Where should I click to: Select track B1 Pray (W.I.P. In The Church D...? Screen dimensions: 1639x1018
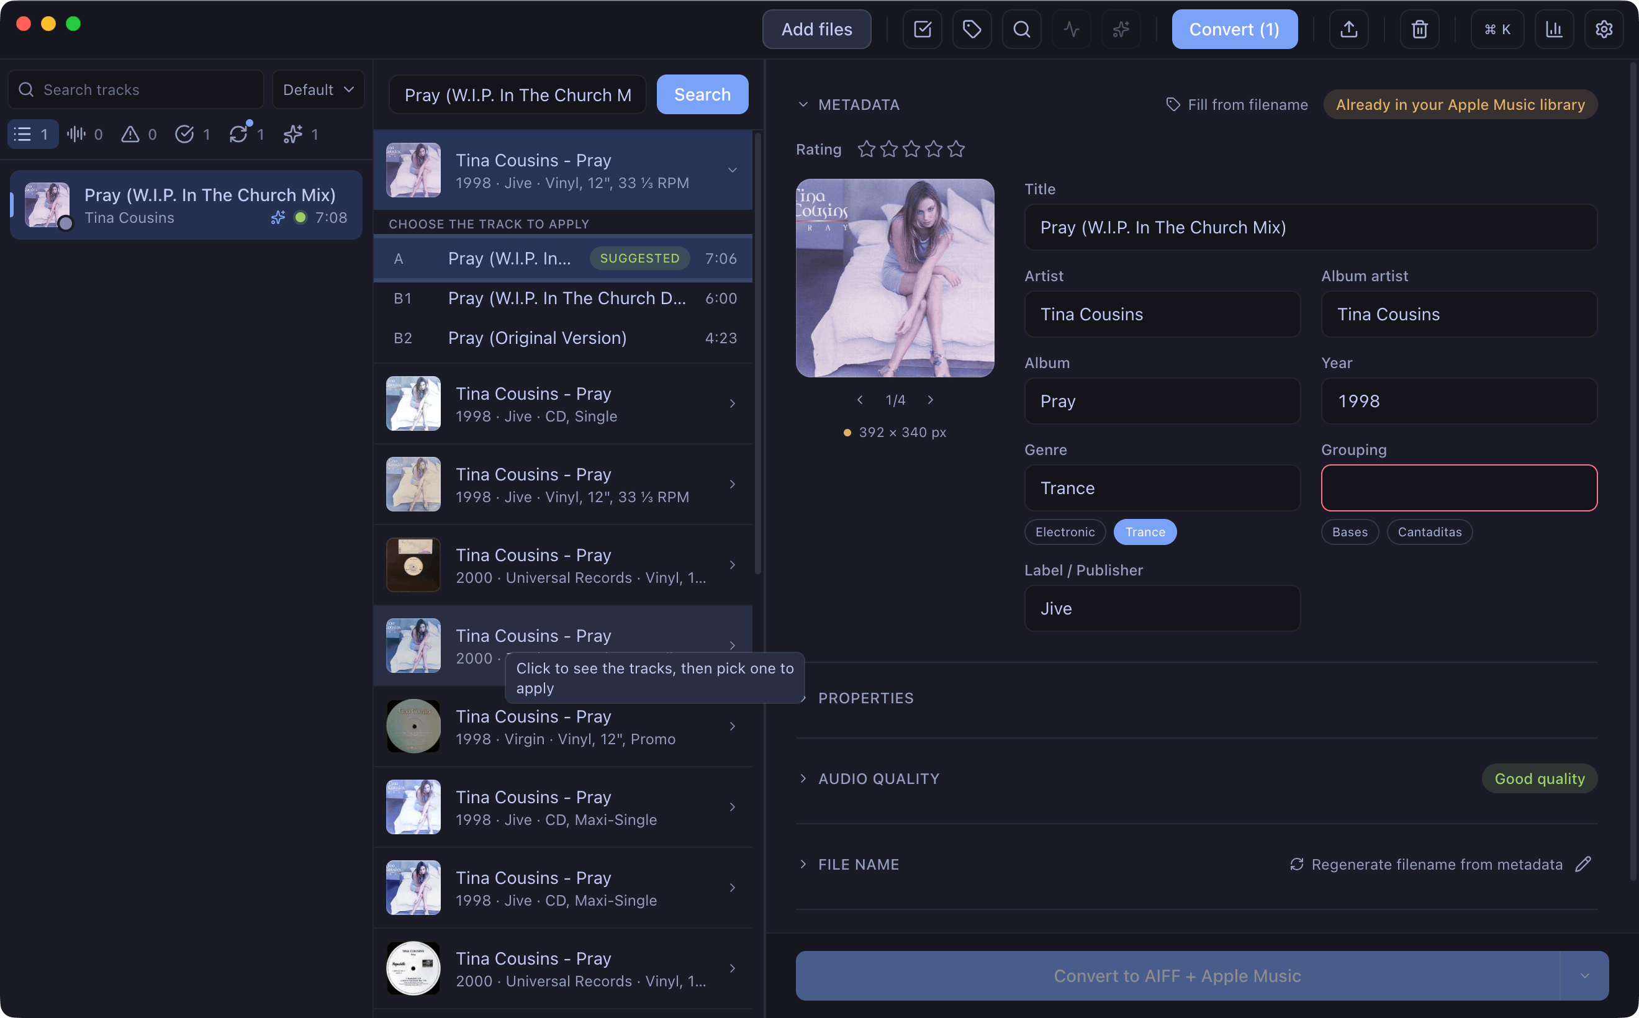(563, 299)
